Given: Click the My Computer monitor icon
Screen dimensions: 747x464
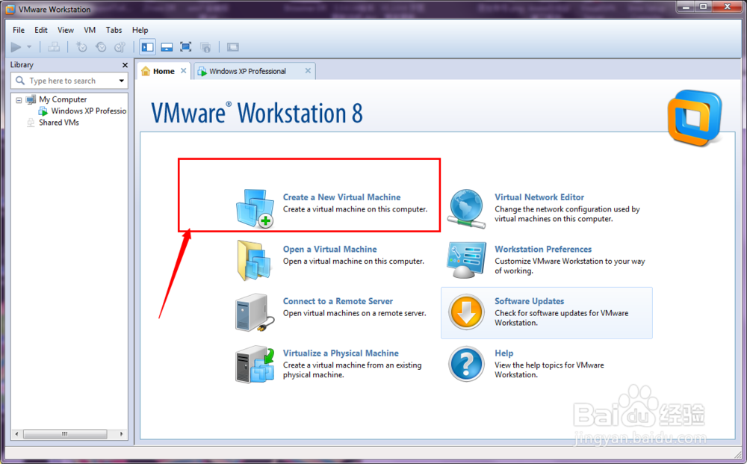Looking at the screenshot, I should pos(31,99).
